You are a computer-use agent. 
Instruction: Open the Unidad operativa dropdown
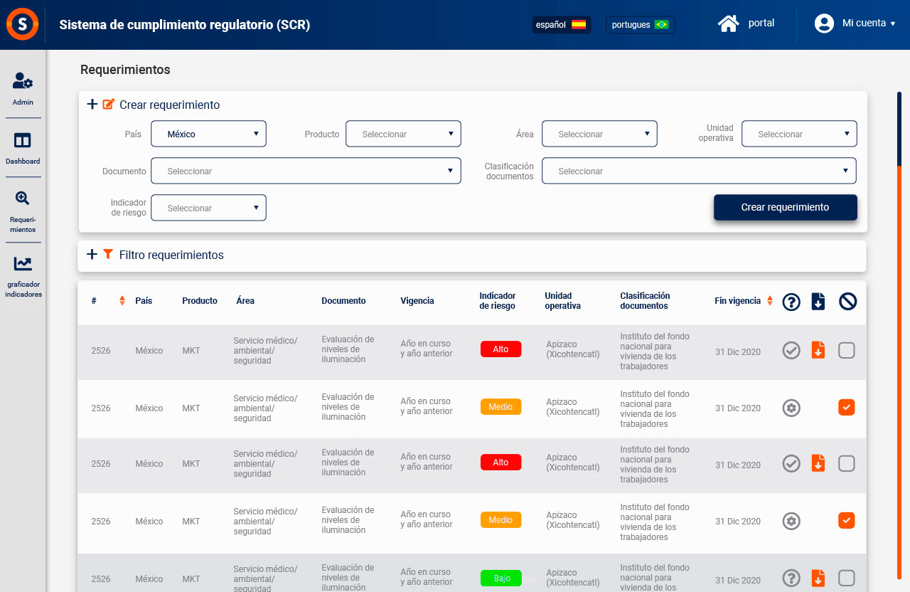pyautogui.click(x=799, y=134)
